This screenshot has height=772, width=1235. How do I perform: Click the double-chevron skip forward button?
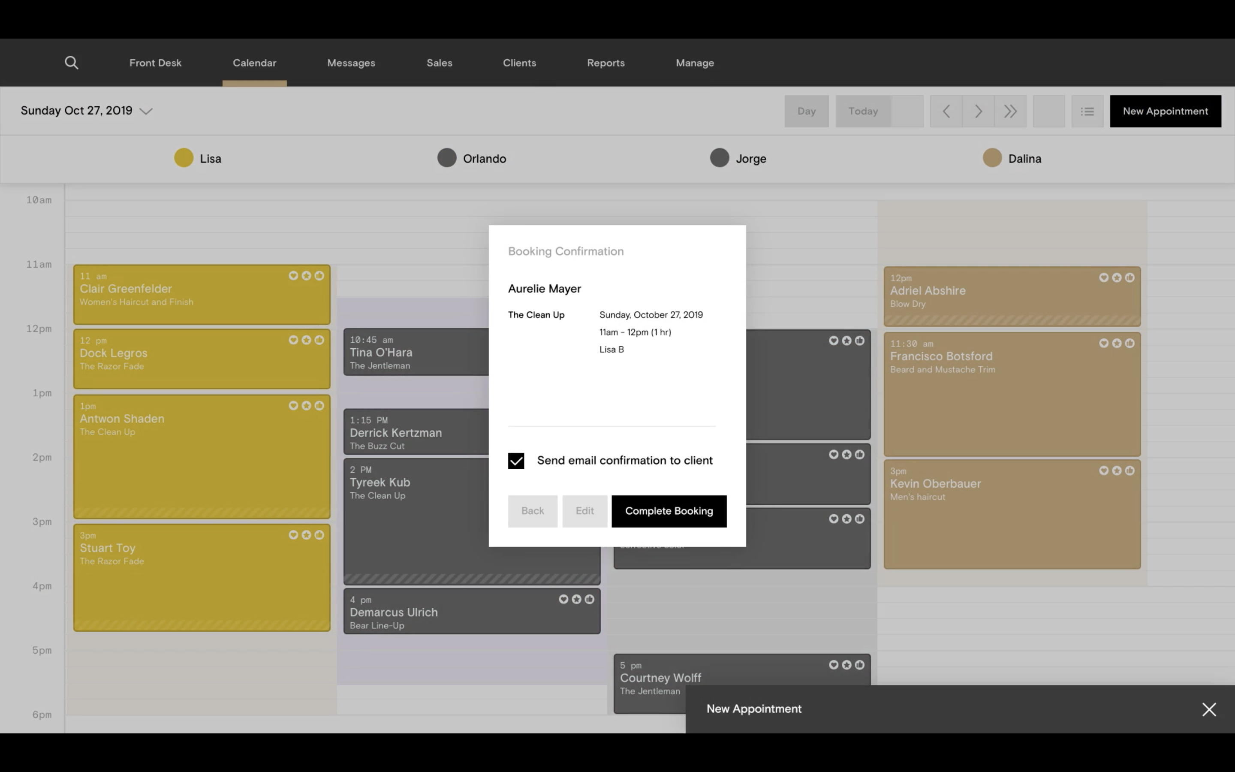pos(1010,112)
